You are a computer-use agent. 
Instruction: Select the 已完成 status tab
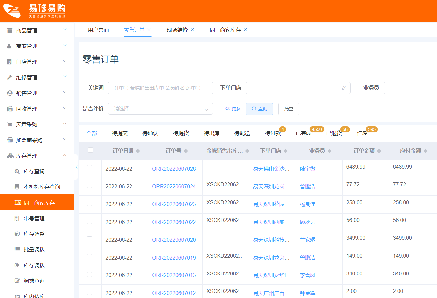(303, 133)
